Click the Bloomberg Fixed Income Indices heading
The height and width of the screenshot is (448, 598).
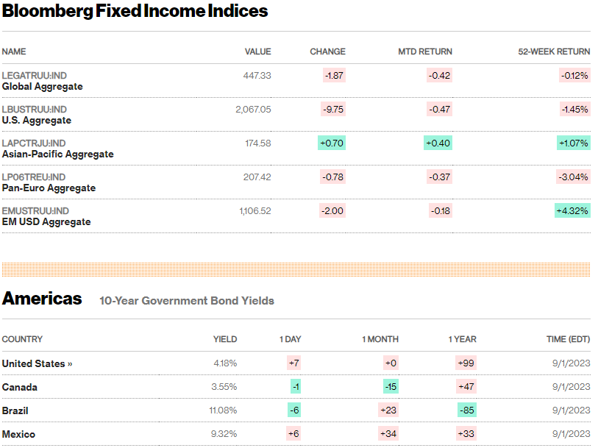(x=135, y=11)
